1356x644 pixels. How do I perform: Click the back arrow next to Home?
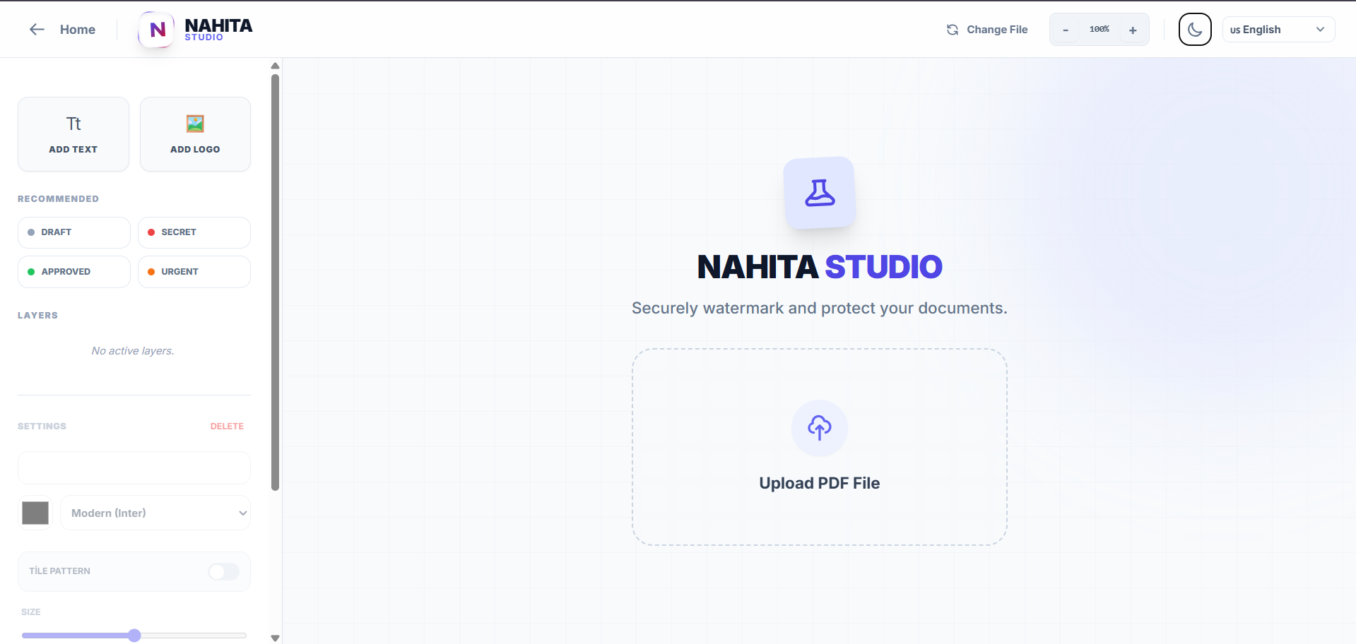click(37, 29)
